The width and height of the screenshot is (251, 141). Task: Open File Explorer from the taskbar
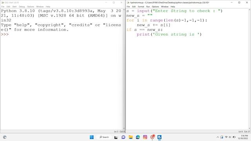(x=131, y=137)
